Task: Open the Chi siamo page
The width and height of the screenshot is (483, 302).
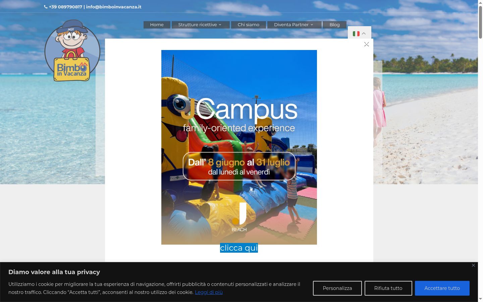Action: pos(248,25)
